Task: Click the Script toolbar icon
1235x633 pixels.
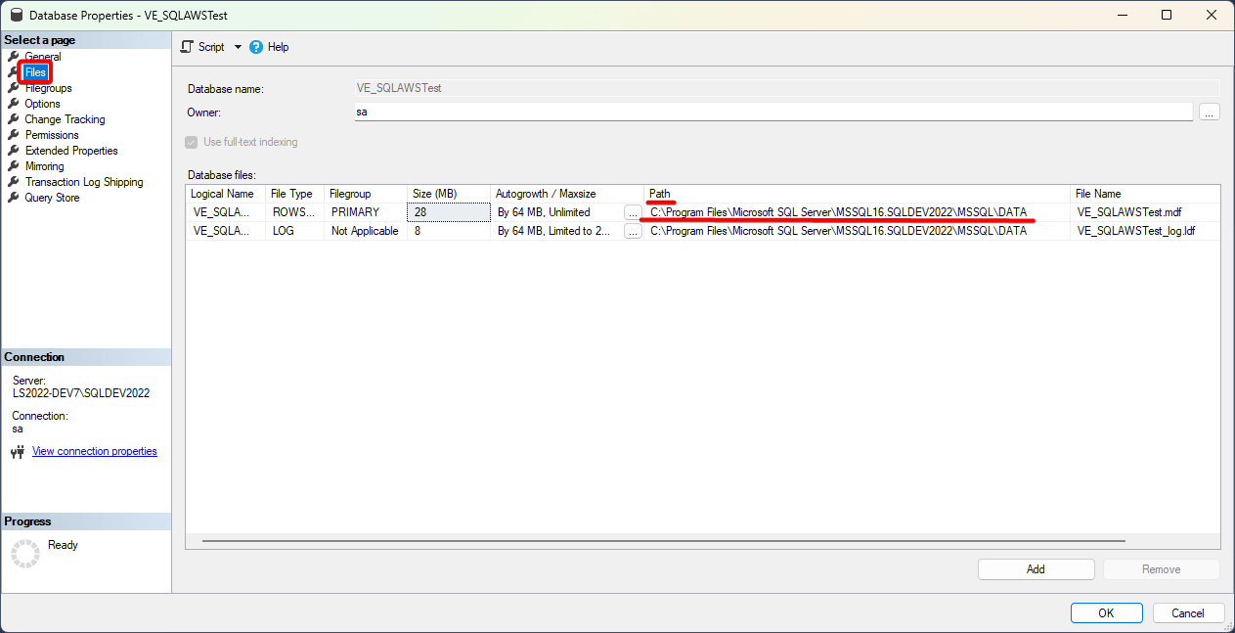Action: pyautogui.click(x=187, y=47)
